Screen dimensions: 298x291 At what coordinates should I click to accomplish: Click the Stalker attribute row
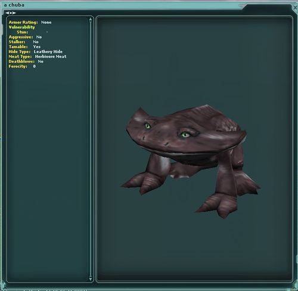pos(23,42)
